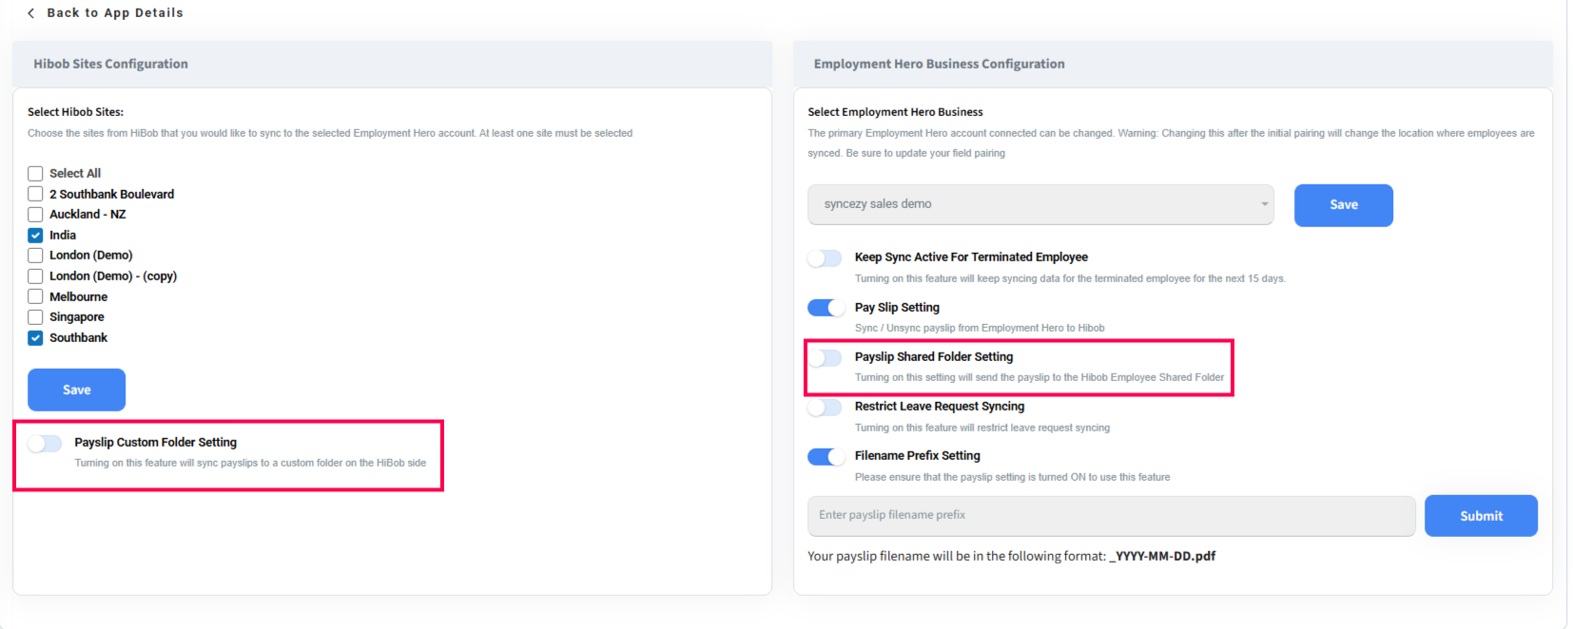Click the payslip filename prefix input field

click(x=1111, y=516)
